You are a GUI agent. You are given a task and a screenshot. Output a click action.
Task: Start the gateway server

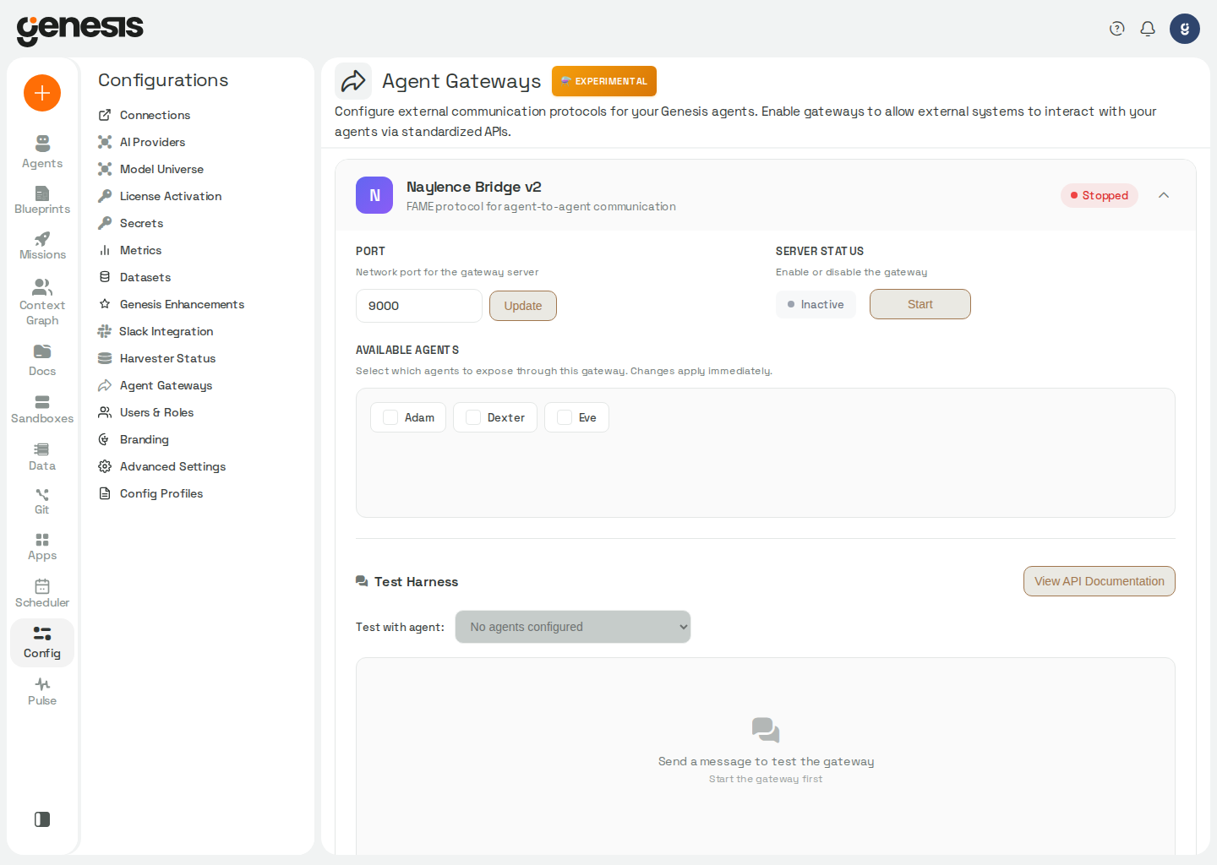(920, 304)
